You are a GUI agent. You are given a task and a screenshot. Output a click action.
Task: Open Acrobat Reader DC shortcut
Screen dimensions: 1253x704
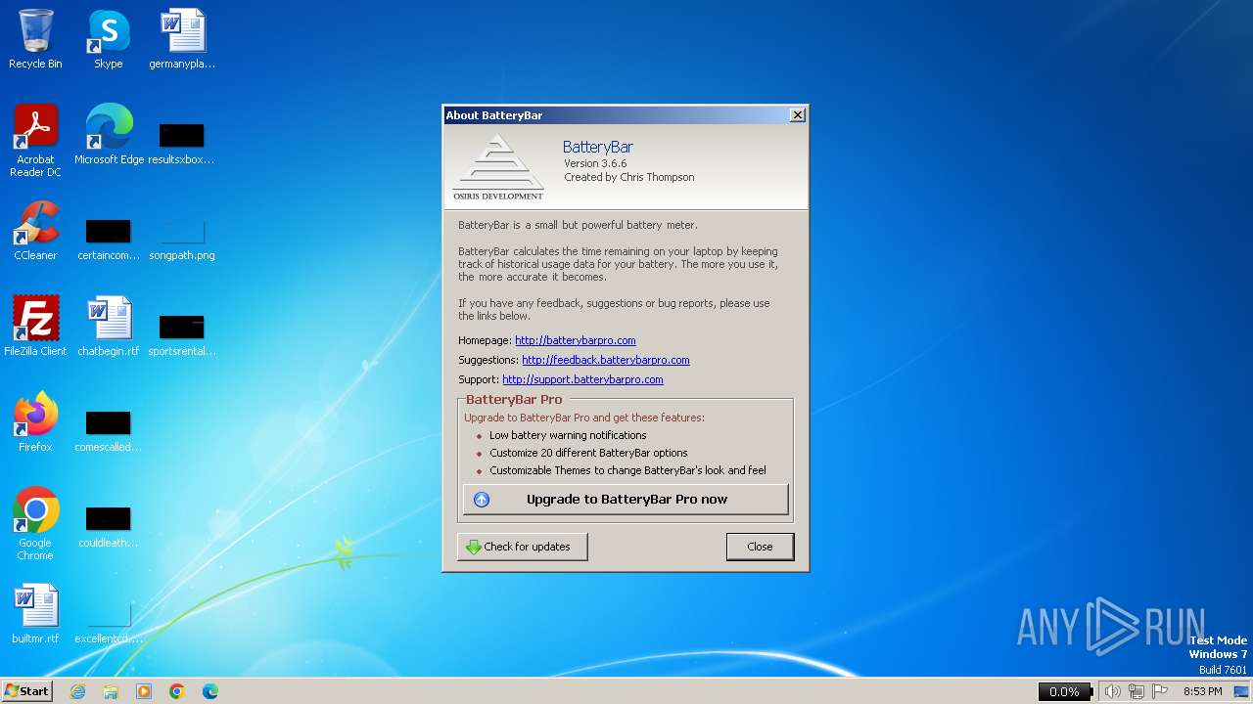[35, 141]
